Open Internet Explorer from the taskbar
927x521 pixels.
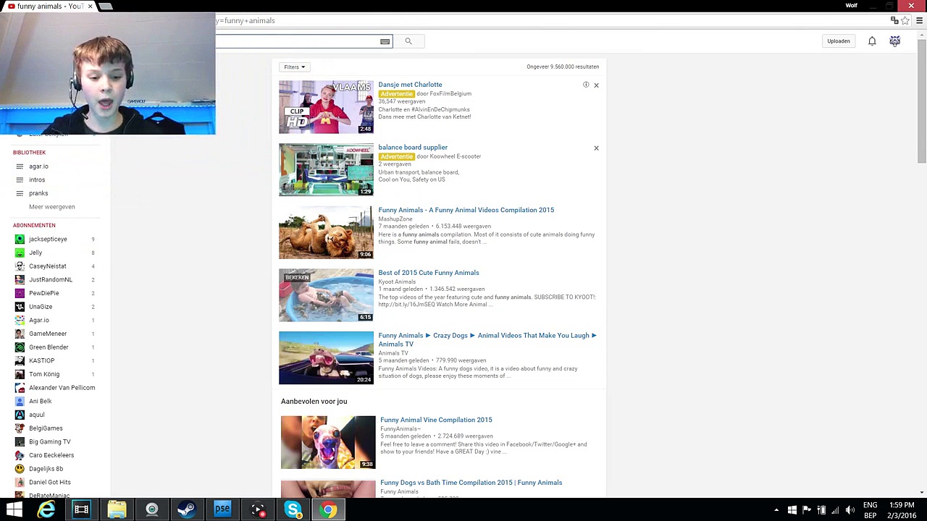pos(46,510)
